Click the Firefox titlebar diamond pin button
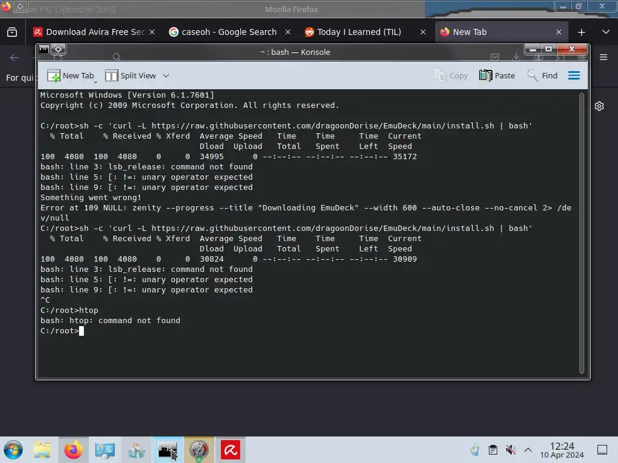 tap(20, 6)
